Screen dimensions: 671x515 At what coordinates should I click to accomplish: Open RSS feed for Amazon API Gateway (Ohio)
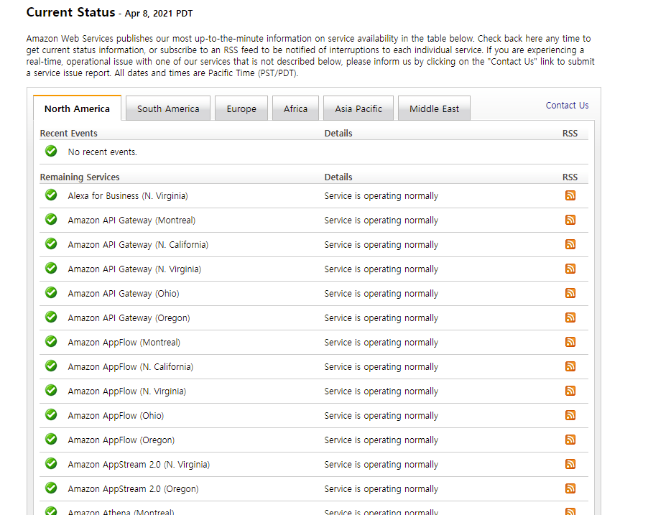click(x=570, y=293)
